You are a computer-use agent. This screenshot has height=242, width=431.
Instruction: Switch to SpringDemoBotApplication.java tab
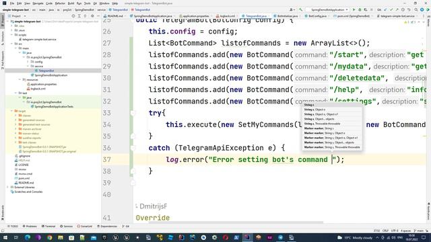[152, 16]
